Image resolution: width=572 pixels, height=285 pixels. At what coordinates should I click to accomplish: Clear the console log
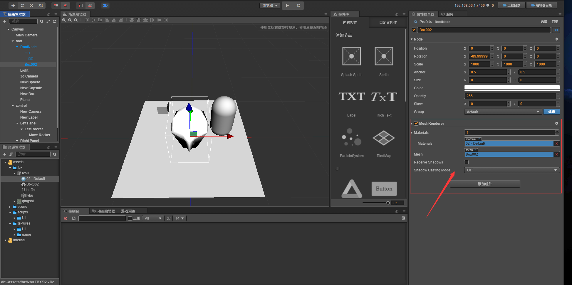point(66,218)
